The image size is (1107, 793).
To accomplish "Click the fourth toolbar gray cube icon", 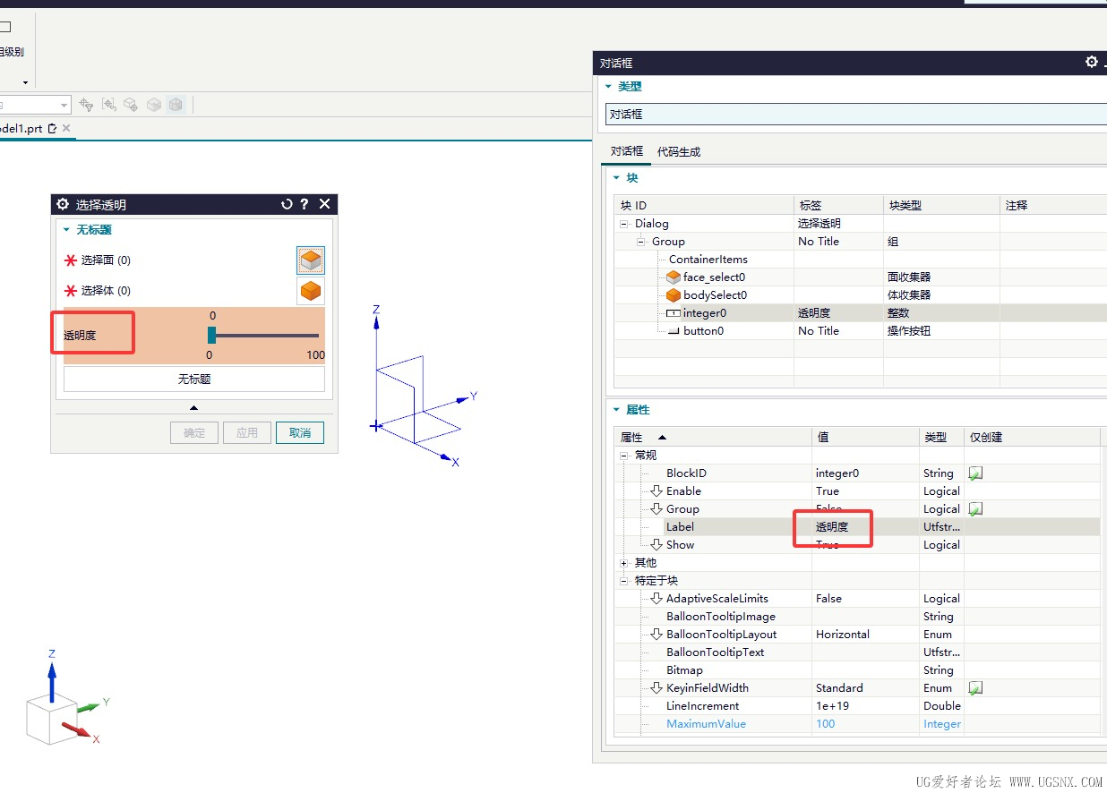I will [154, 105].
